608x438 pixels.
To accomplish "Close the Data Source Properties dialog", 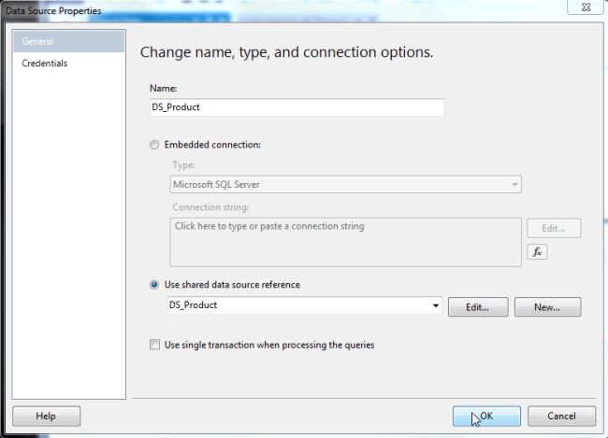I will 584,8.
